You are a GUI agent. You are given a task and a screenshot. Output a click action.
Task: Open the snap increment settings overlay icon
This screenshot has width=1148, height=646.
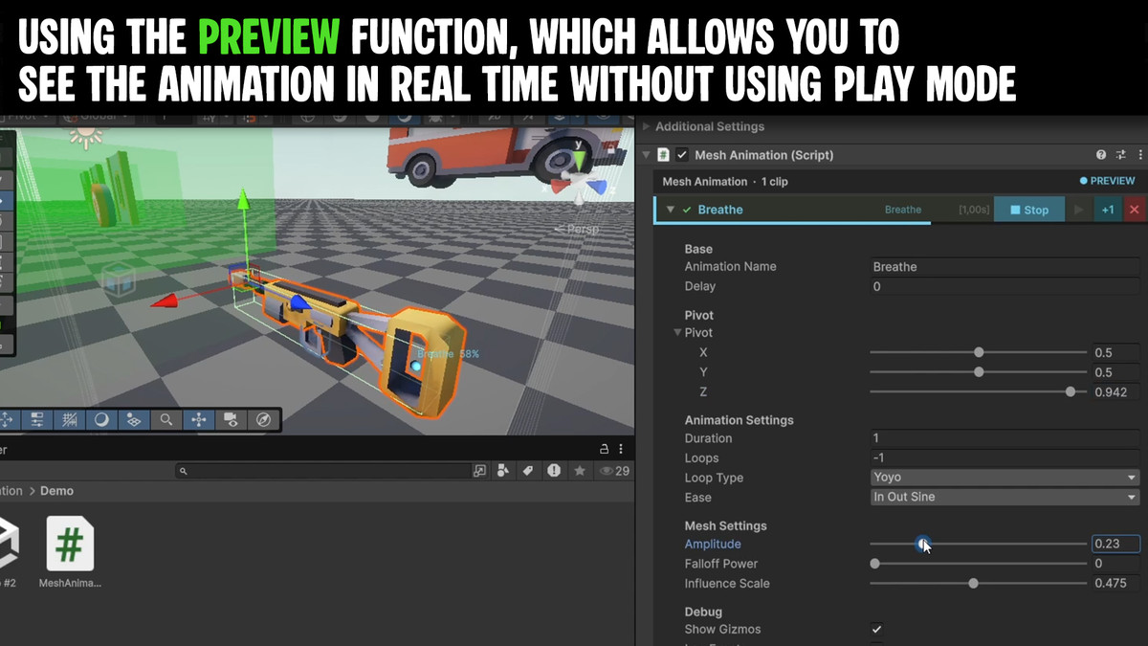coord(37,419)
